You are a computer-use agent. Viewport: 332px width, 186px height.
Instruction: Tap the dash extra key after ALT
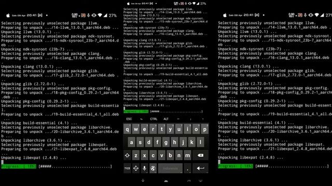click(x=178, y=119)
